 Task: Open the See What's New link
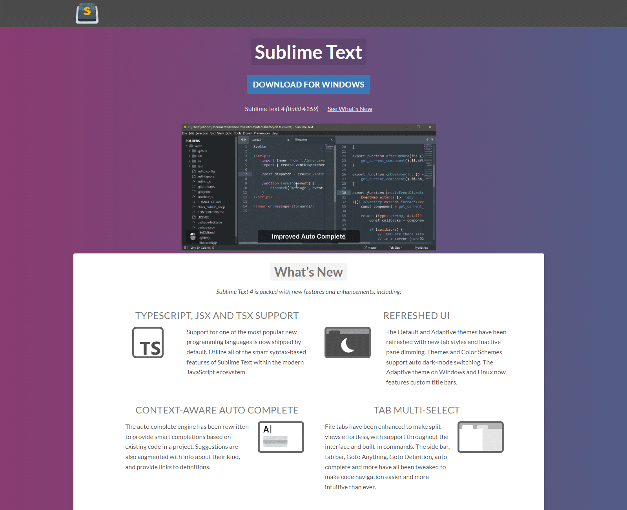click(350, 109)
